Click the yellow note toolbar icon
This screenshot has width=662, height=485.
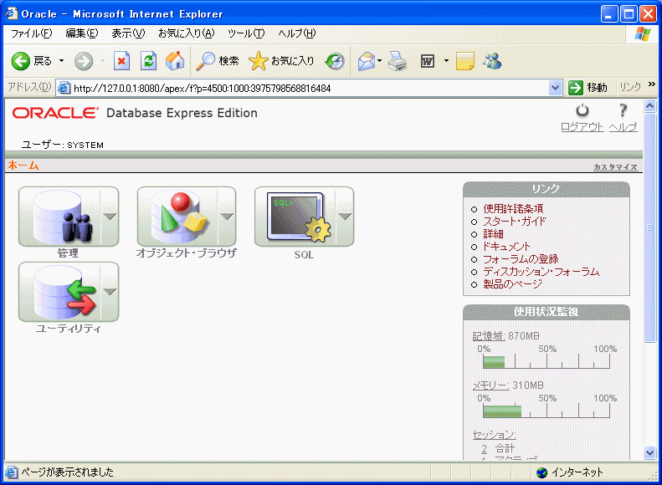(465, 61)
